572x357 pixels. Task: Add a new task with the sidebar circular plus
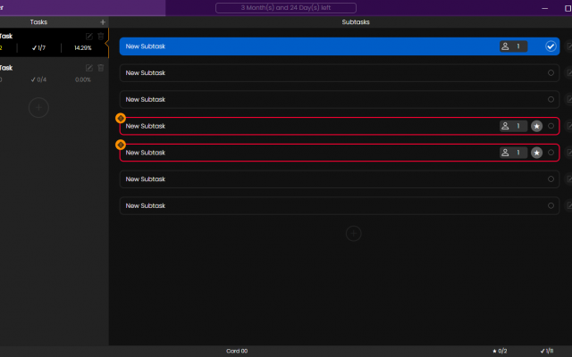click(38, 107)
